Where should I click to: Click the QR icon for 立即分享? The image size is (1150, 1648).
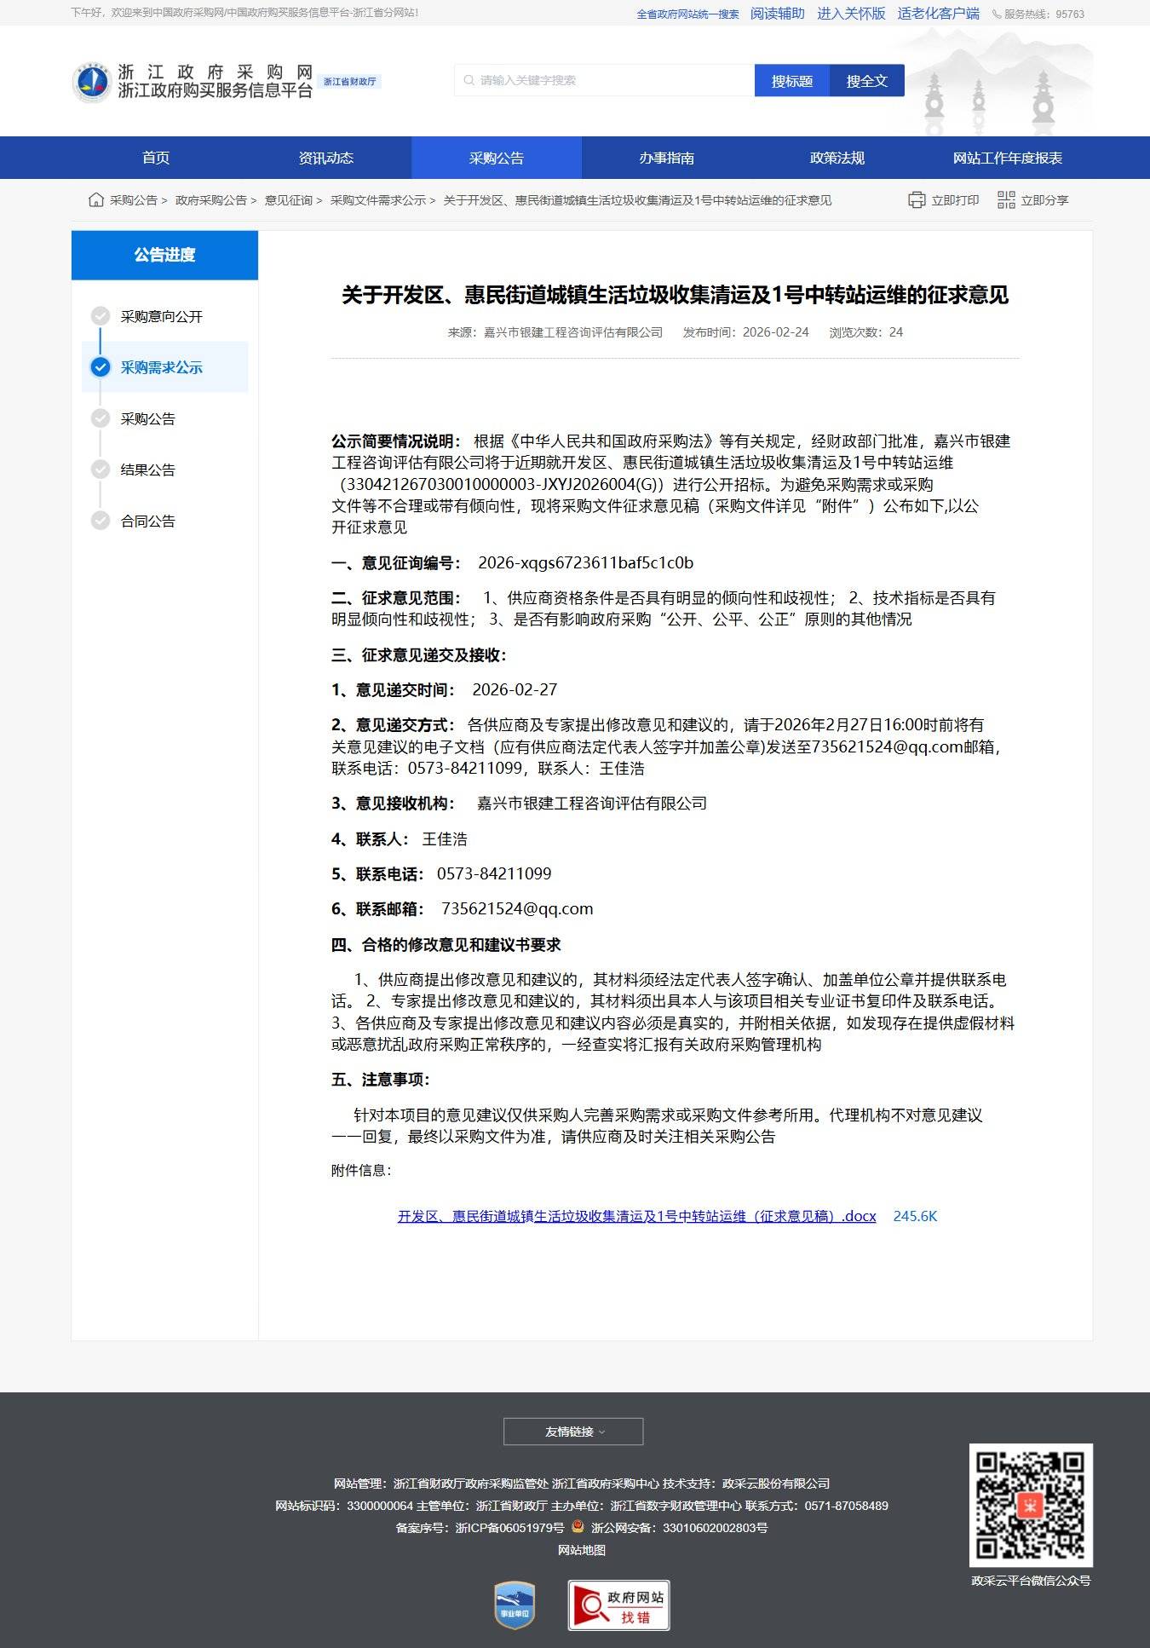click(1006, 200)
